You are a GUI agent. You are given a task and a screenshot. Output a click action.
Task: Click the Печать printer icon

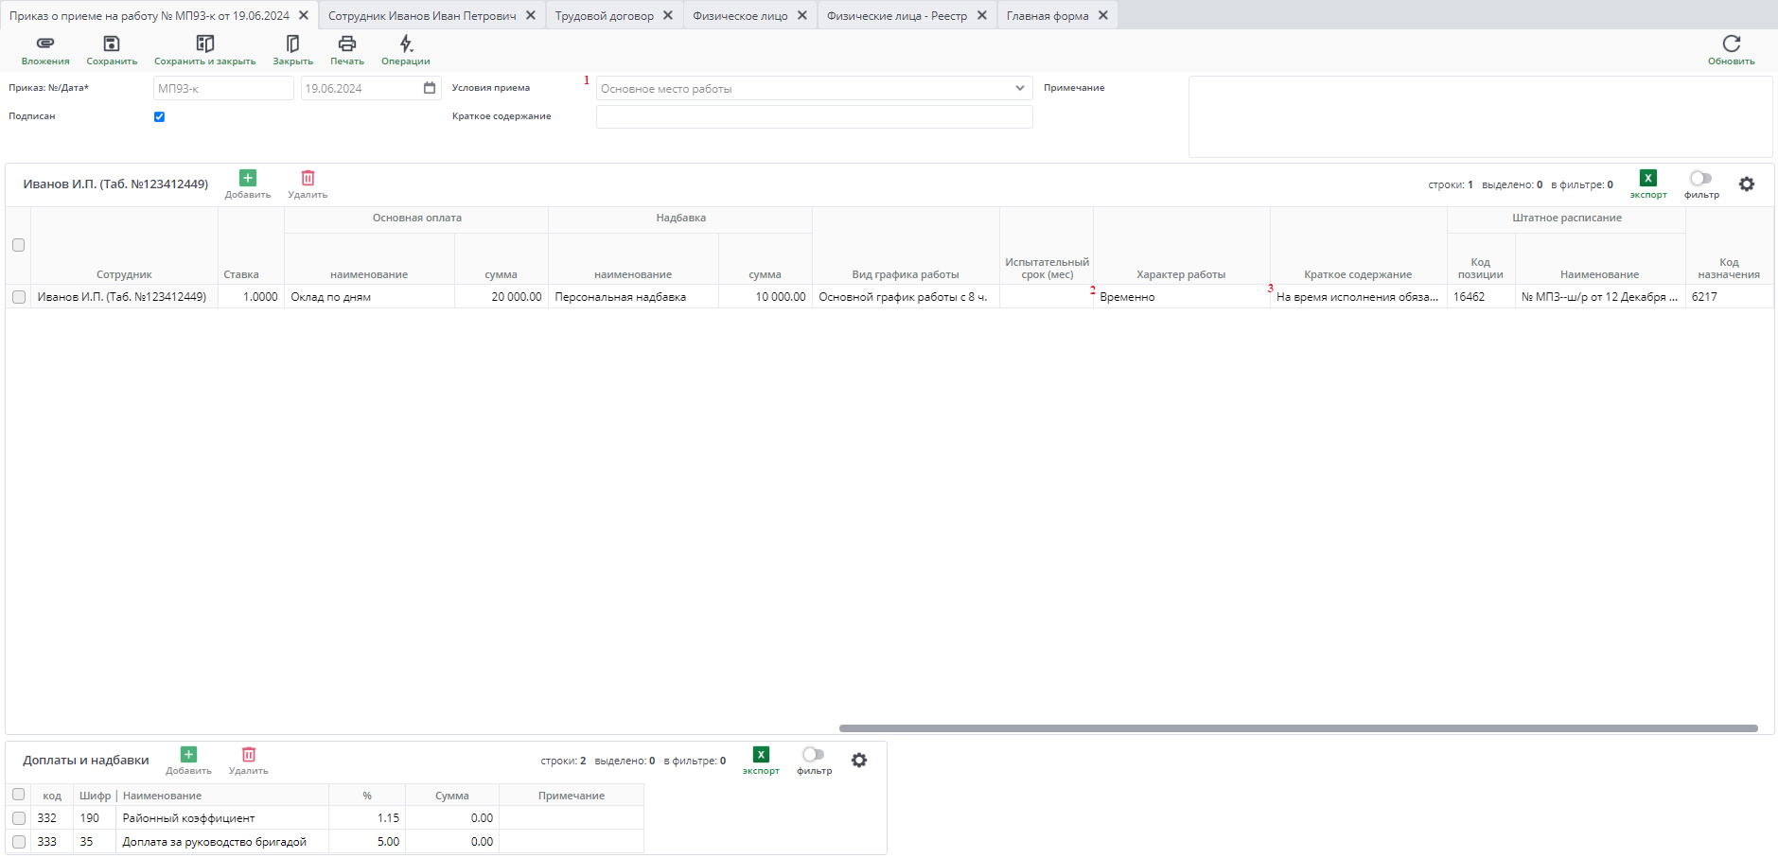pyautogui.click(x=346, y=44)
